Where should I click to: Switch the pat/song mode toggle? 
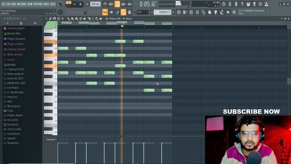[x=68, y=4]
